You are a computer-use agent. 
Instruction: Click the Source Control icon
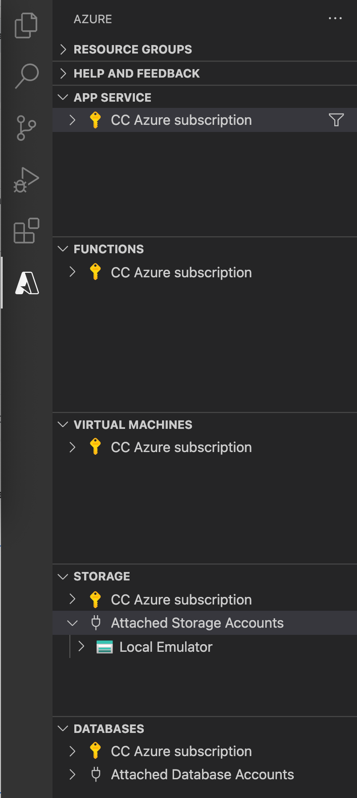(x=26, y=128)
